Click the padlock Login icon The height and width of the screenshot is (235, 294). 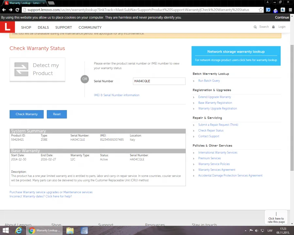[273, 27]
